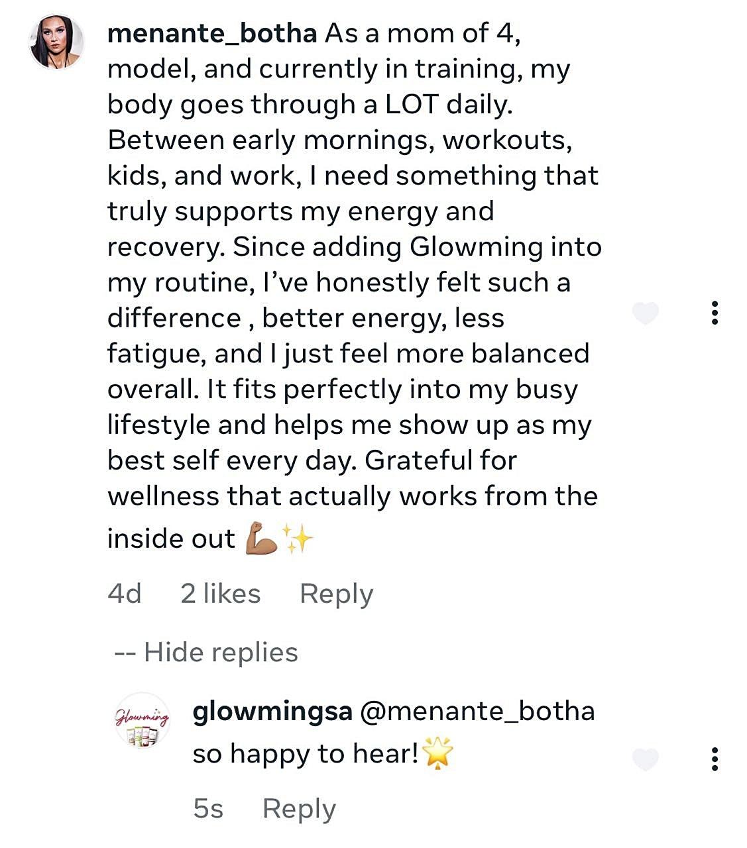The height and width of the screenshot is (848, 747).
Task: Reply to glowmingsa's reply
Action: click(299, 809)
